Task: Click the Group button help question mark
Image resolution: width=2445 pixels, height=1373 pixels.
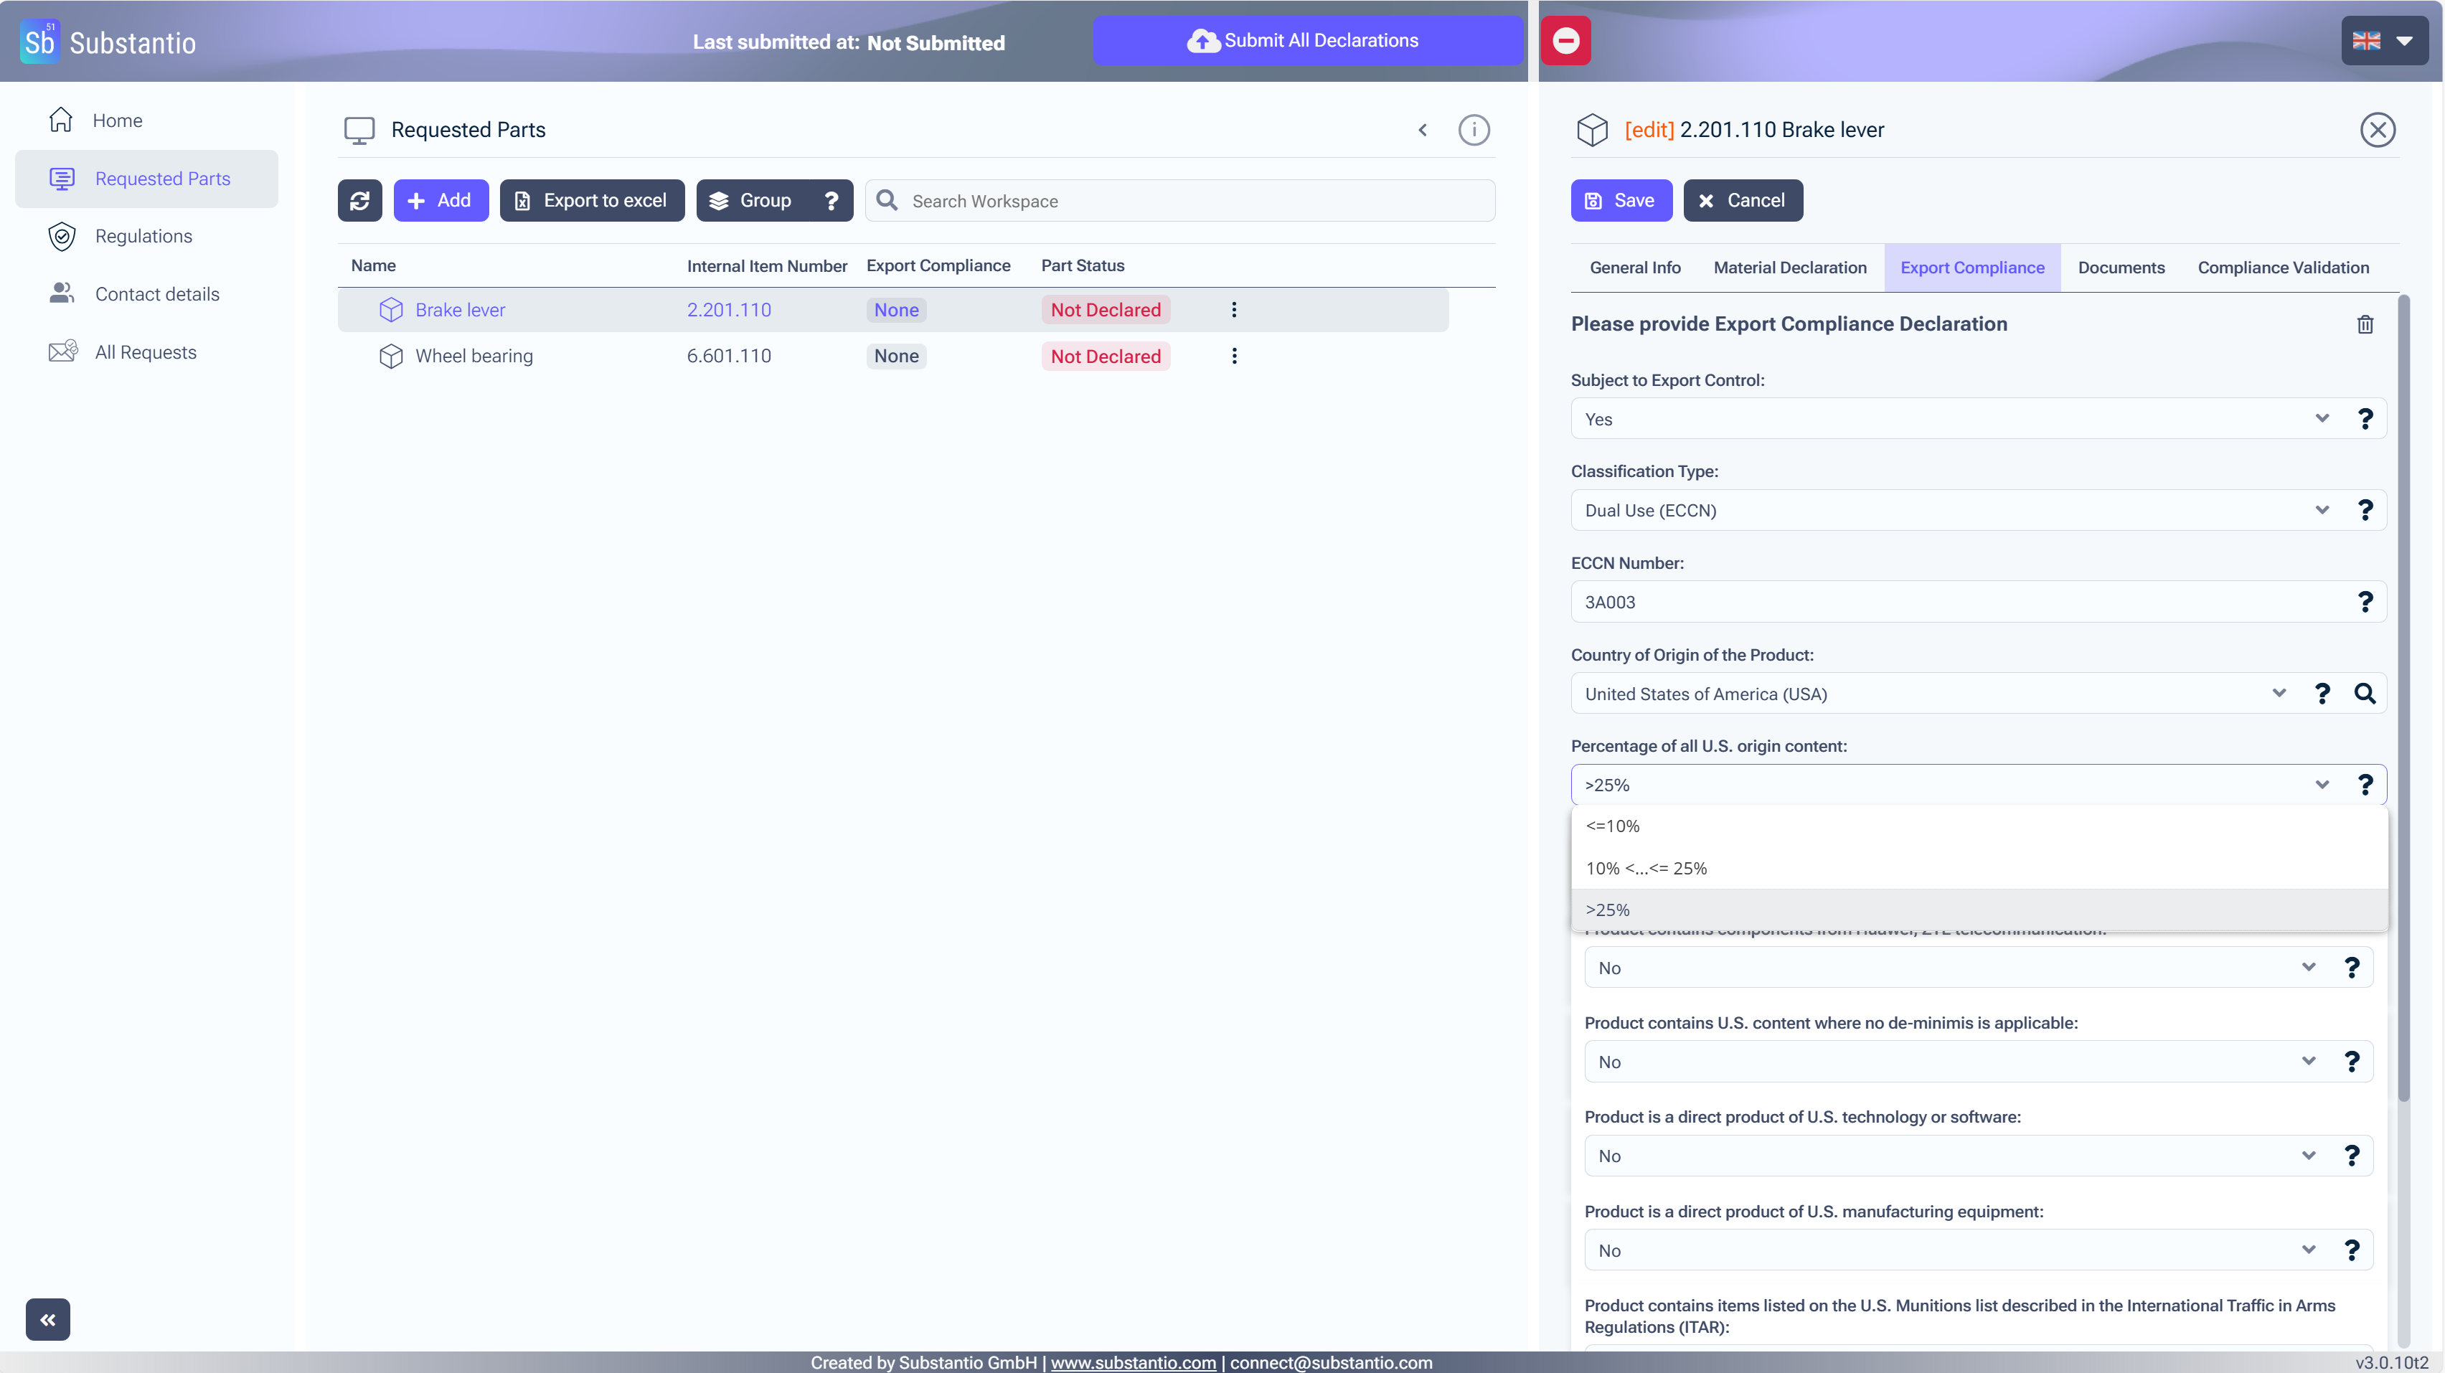Action: pyautogui.click(x=831, y=200)
